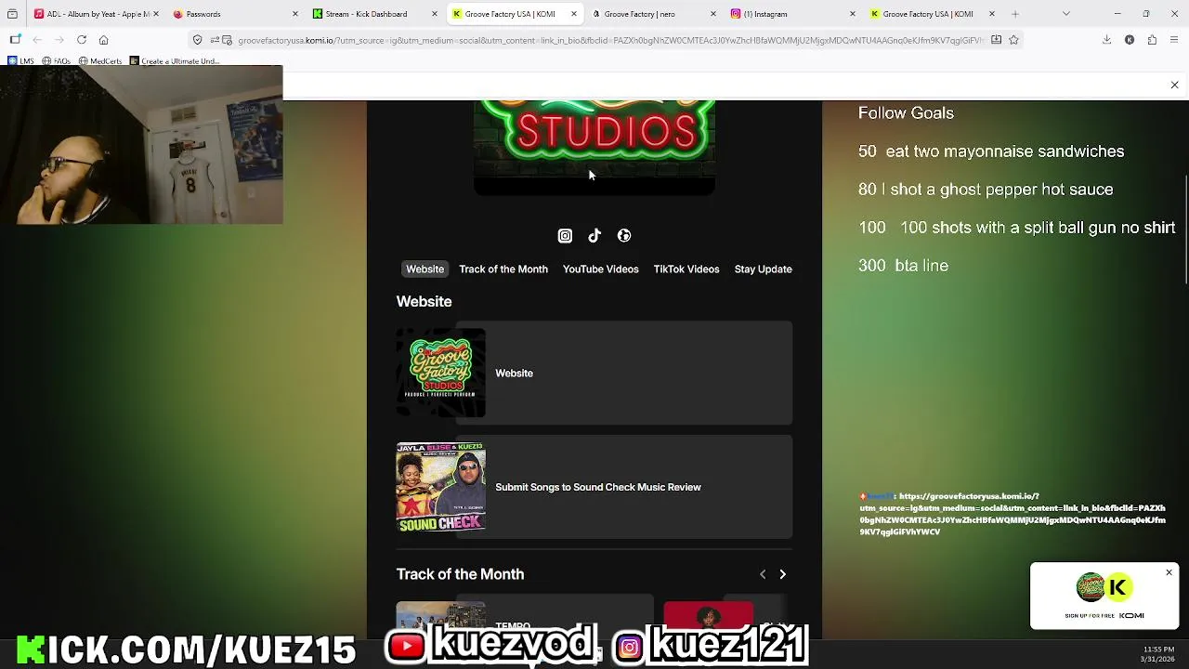The height and width of the screenshot is (669, 1189).
Task: Click the Groove Factory Studios logo thumbnail
Action: (441, 373)
